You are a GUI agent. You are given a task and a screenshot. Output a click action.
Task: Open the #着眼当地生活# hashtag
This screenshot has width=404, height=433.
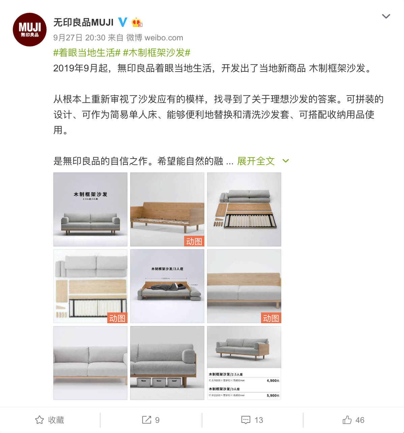point(87,53)
